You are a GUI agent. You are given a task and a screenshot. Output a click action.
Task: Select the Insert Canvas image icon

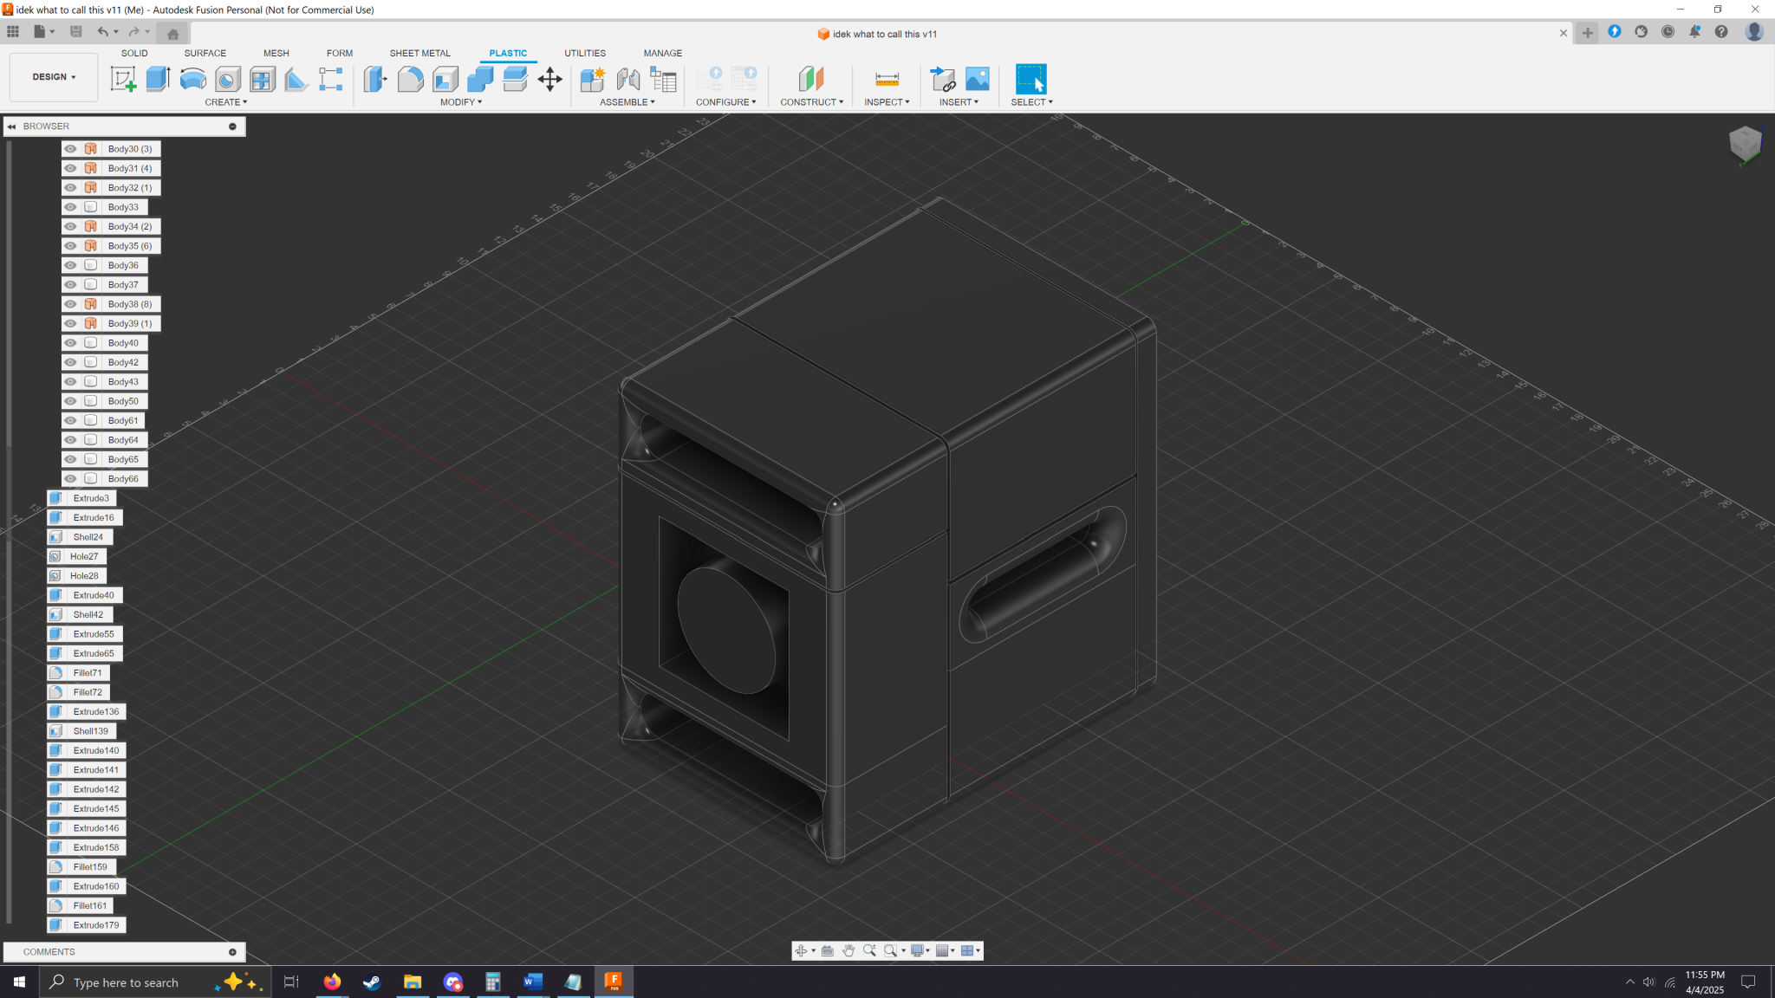[x=977, y=79]
